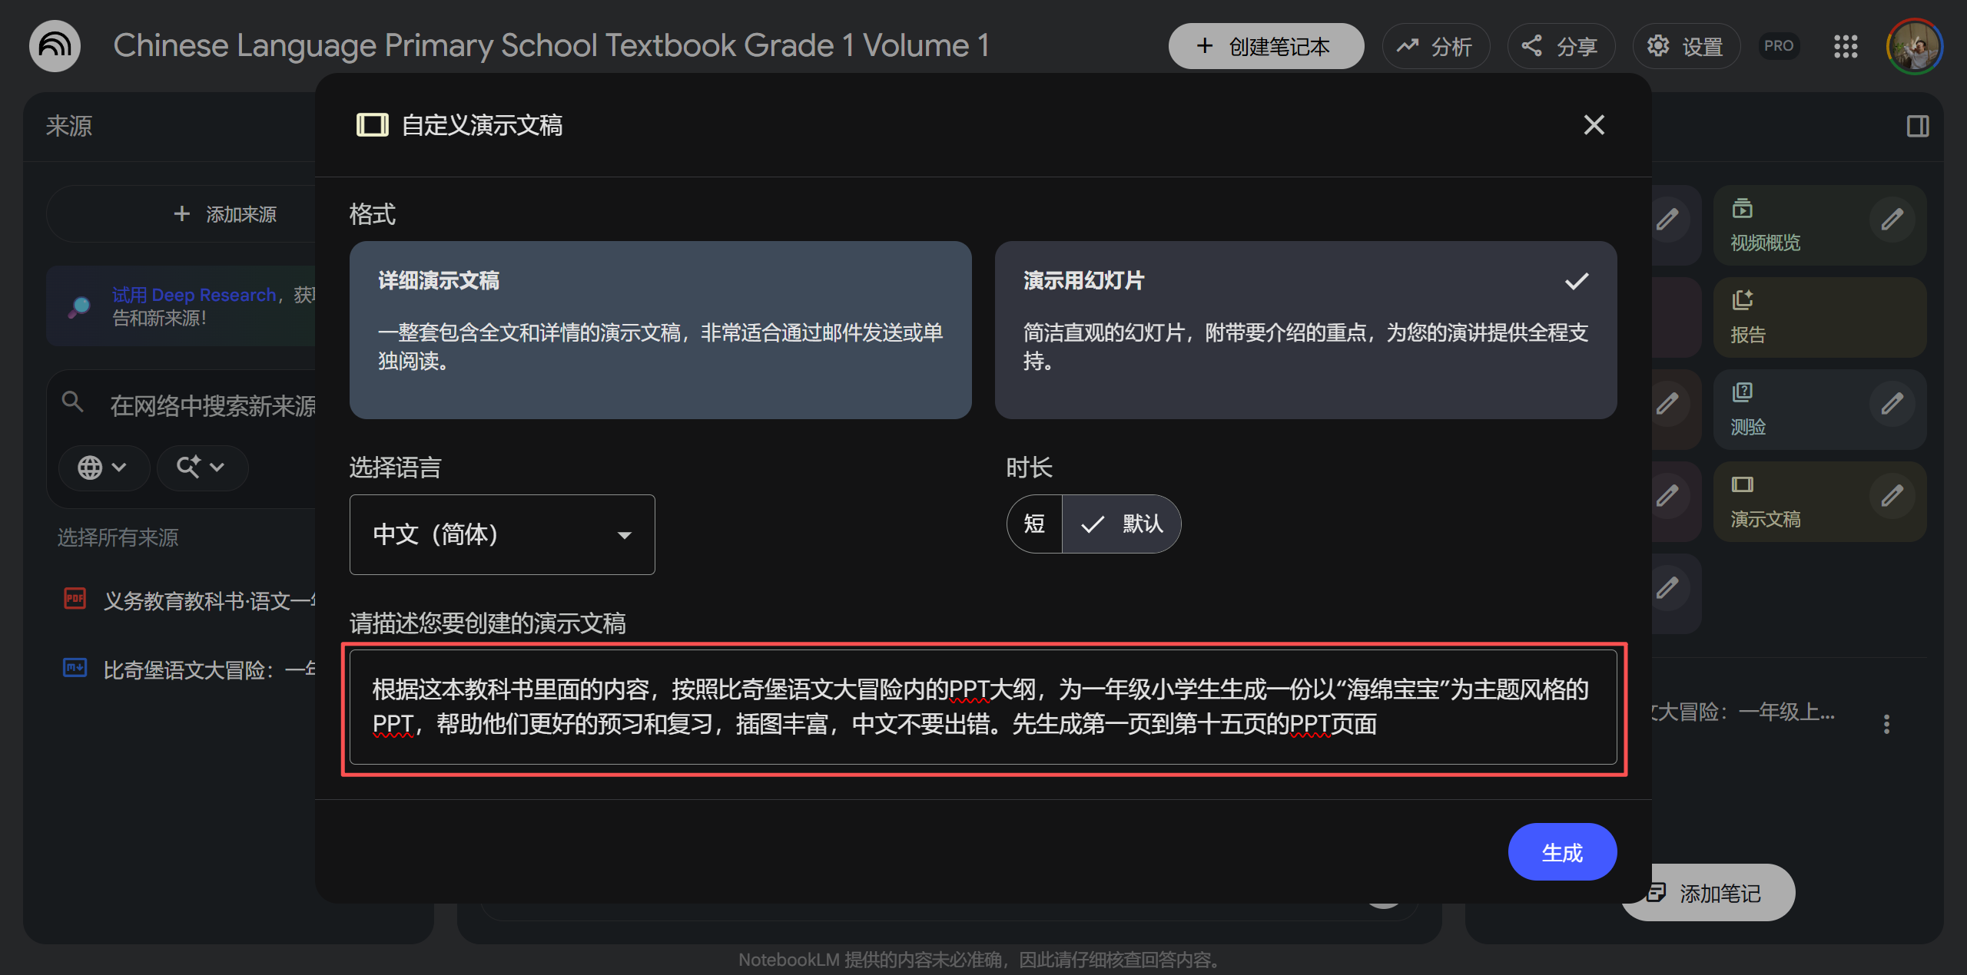Click the NotebookLM logo icon
This screenshot has width=1967, height=975.
click(54, 45)
